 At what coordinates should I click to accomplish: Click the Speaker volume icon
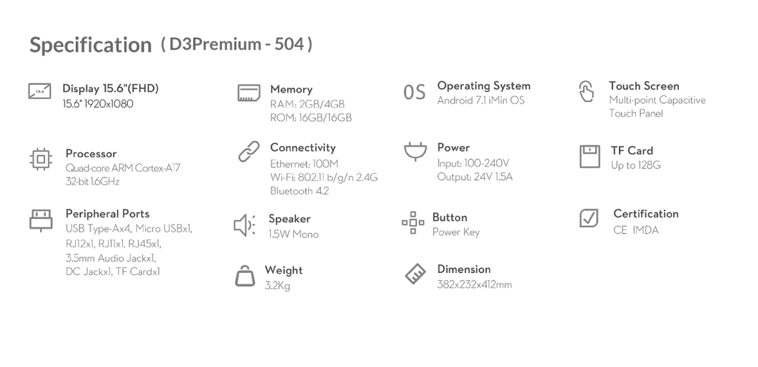244,225
